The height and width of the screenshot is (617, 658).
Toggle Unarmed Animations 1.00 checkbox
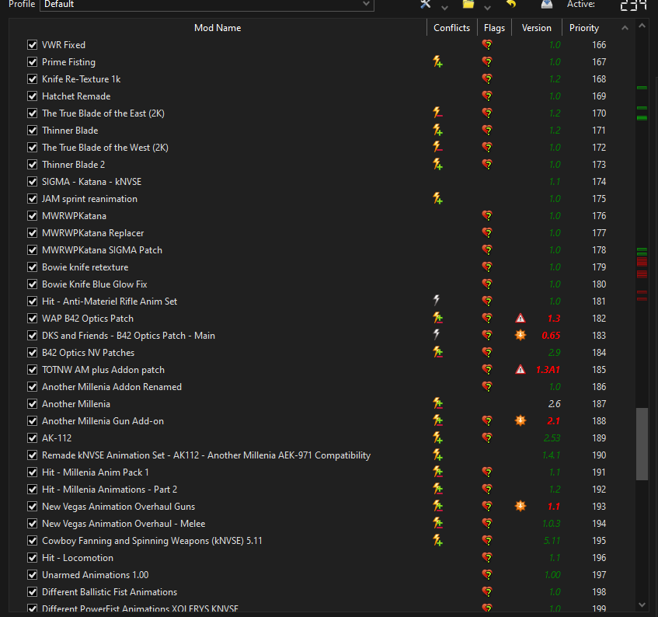pos(33,574)
